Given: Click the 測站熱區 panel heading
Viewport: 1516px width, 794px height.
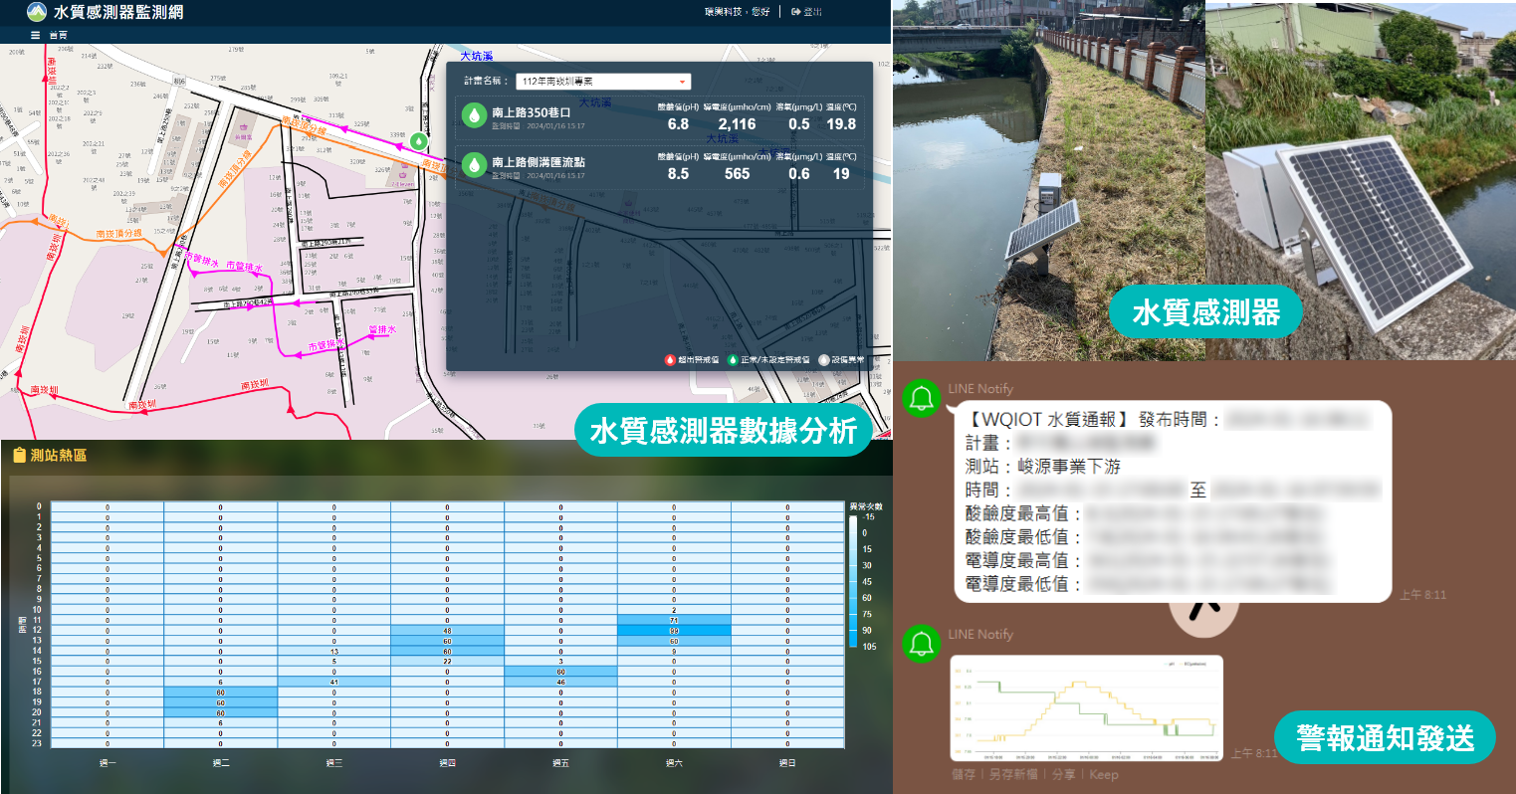Looking at the screenshot, I should pos(59,455).
